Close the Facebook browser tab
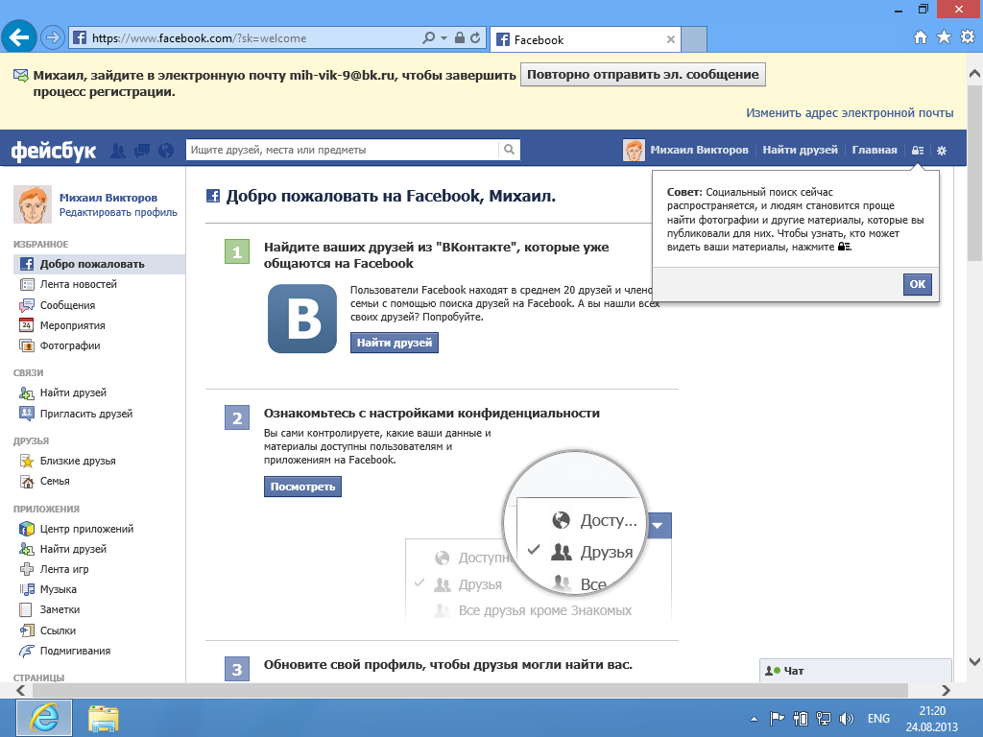The height and width of the screenshot is (737, 983). 671,39
